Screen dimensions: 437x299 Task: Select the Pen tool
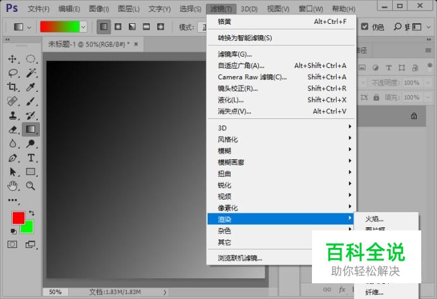(x=12, y=158)
